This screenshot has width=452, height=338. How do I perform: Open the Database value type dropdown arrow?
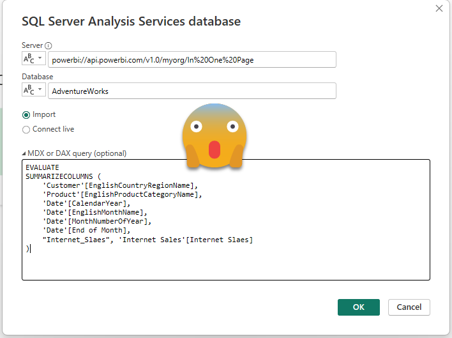(41, 91)
